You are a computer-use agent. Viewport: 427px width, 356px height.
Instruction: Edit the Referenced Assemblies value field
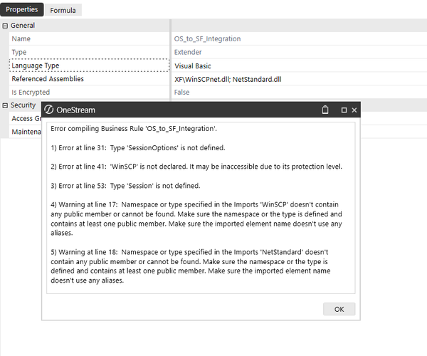(299, 79)
